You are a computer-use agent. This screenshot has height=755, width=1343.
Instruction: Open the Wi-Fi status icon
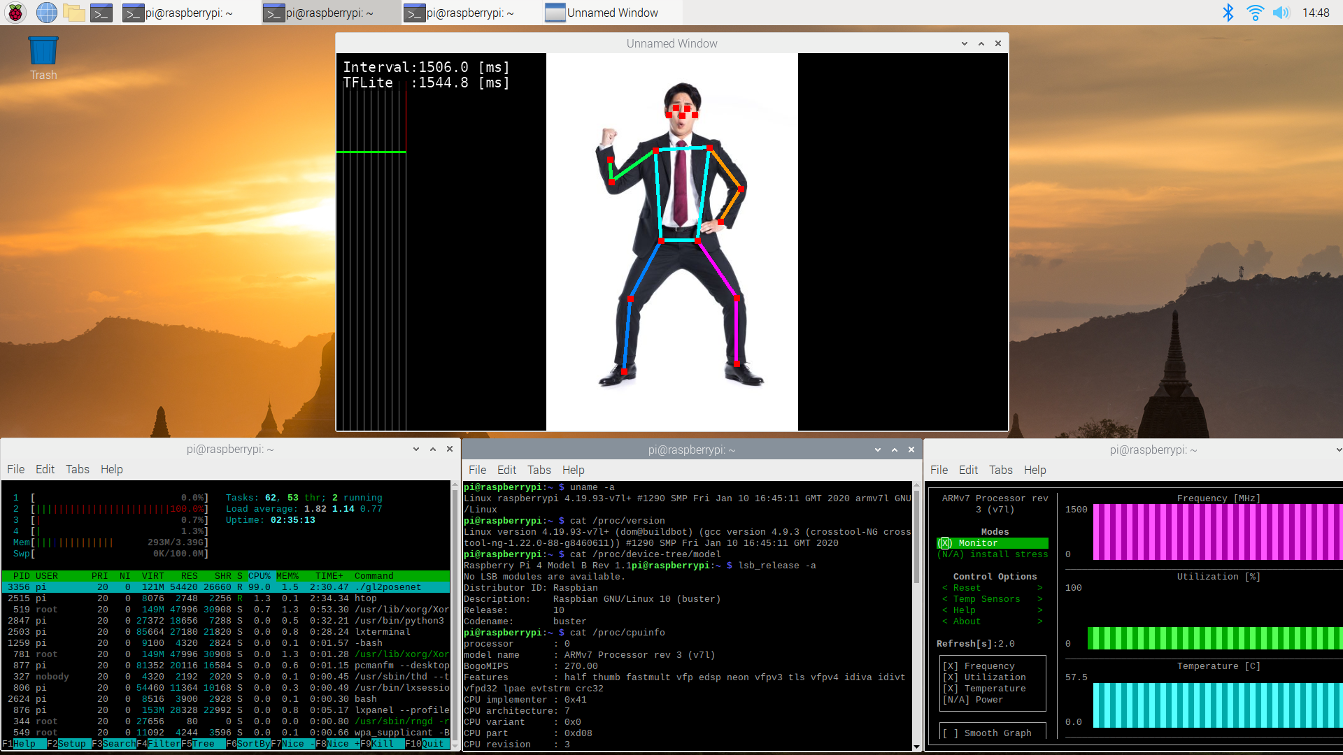(x=1255, y=12)
